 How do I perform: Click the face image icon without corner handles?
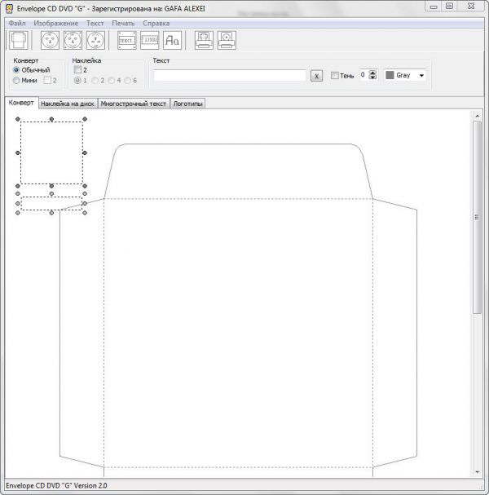50,41
